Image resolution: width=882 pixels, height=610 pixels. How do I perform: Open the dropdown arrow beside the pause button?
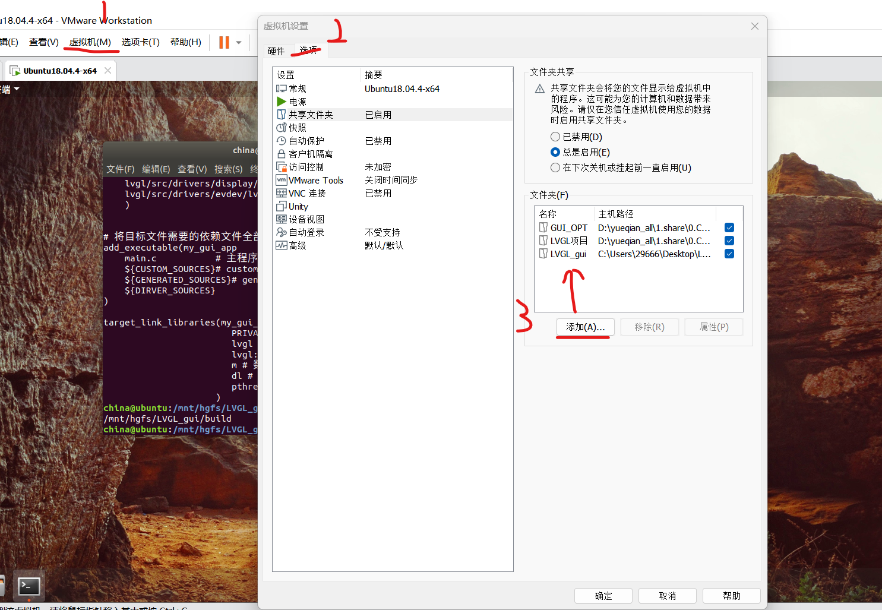pos(239,42)
